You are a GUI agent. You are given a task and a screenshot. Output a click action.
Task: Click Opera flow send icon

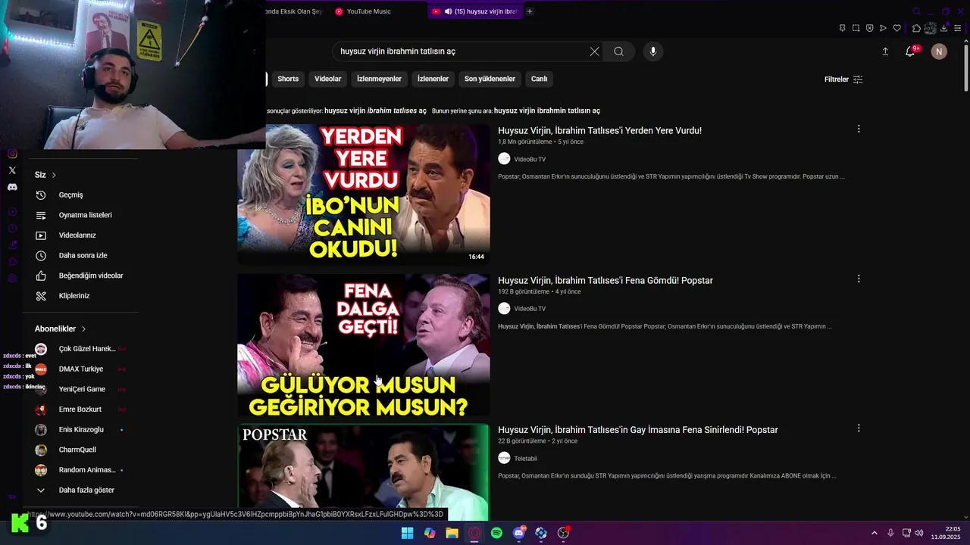tap(883, 28)
